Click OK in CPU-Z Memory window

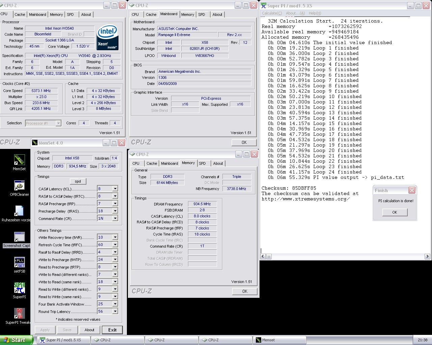[x=245, y=291]
